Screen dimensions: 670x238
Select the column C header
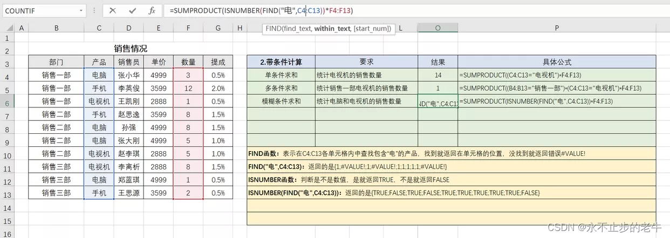click(99, 28)
